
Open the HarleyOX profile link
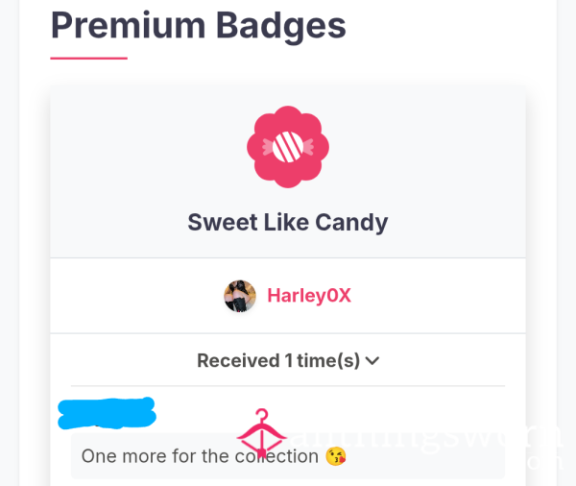309,296
